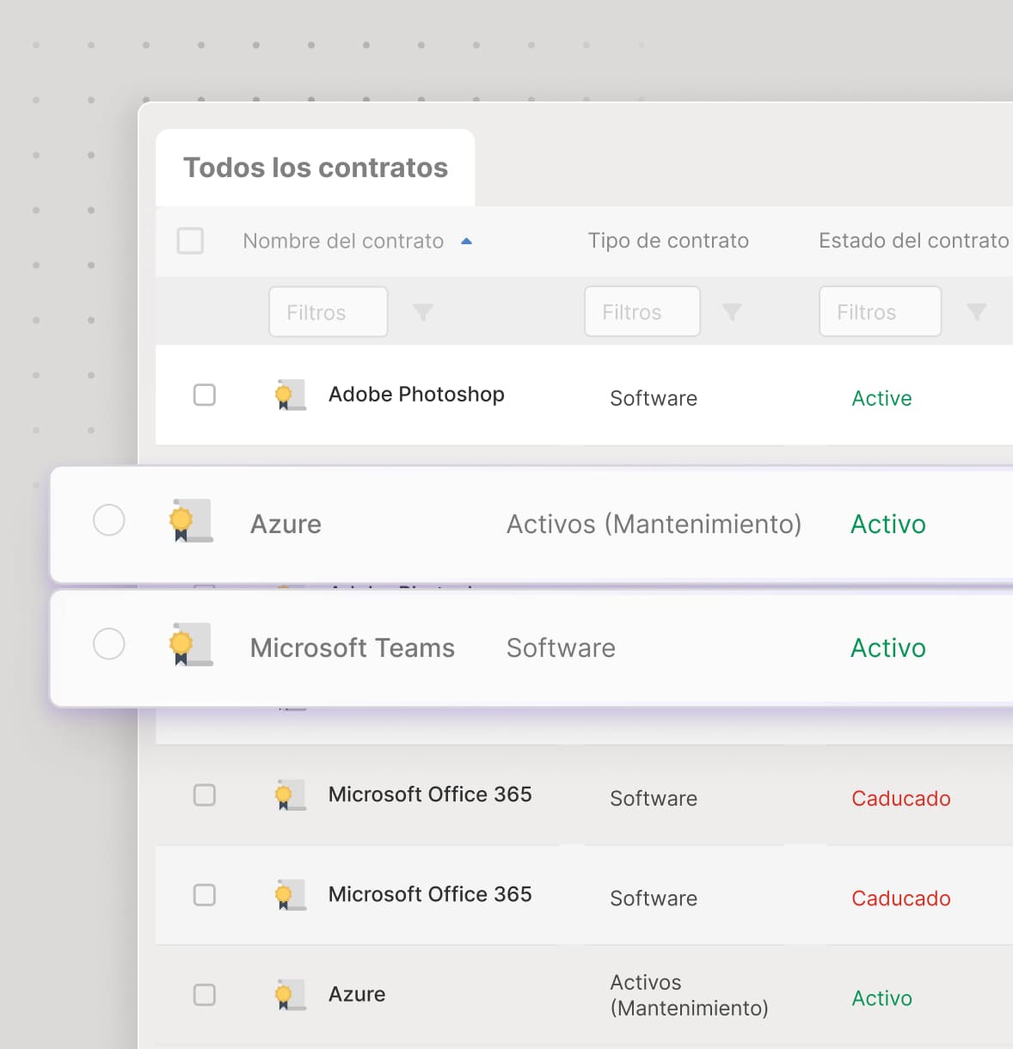Focus the Filtros field under Tipo de contrato

coord(642,312)
